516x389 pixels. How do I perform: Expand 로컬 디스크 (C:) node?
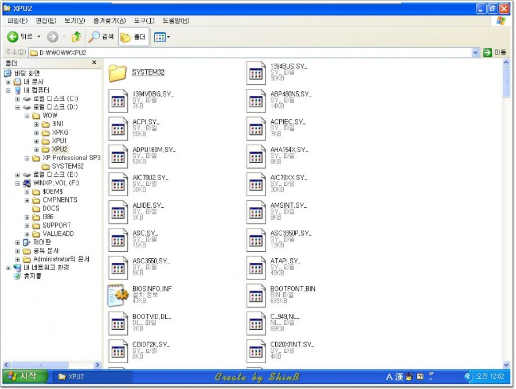(17, 99)
